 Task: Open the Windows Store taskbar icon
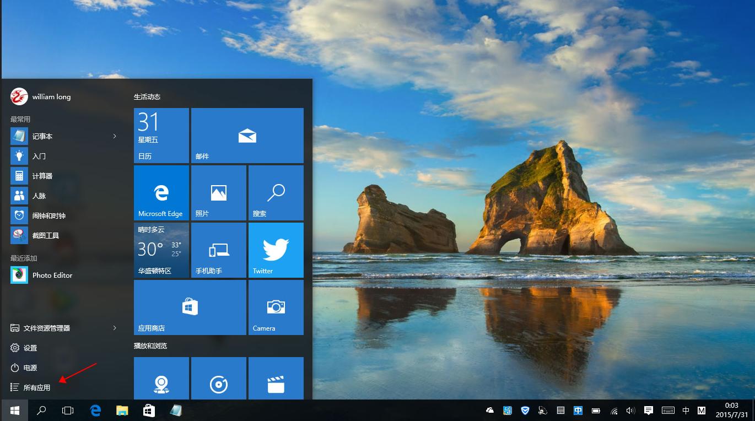(x=149, y=410)
